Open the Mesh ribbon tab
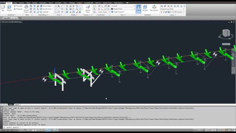Viewport: 236px width, 133px height. (x=28, y=3)
